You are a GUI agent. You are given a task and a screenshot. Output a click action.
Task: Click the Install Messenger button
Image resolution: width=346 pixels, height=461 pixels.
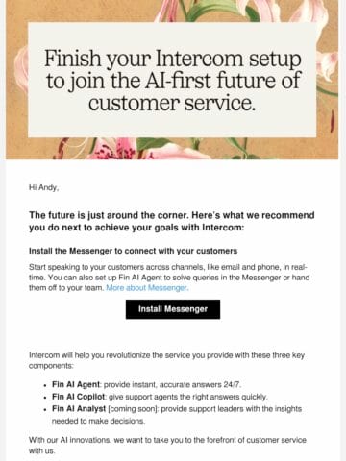[x=173, y=309]
